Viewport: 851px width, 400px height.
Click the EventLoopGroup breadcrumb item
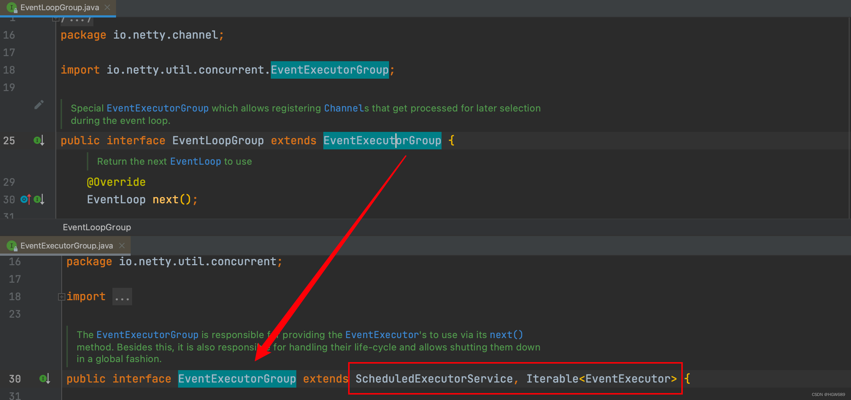[x=97, y=227]
